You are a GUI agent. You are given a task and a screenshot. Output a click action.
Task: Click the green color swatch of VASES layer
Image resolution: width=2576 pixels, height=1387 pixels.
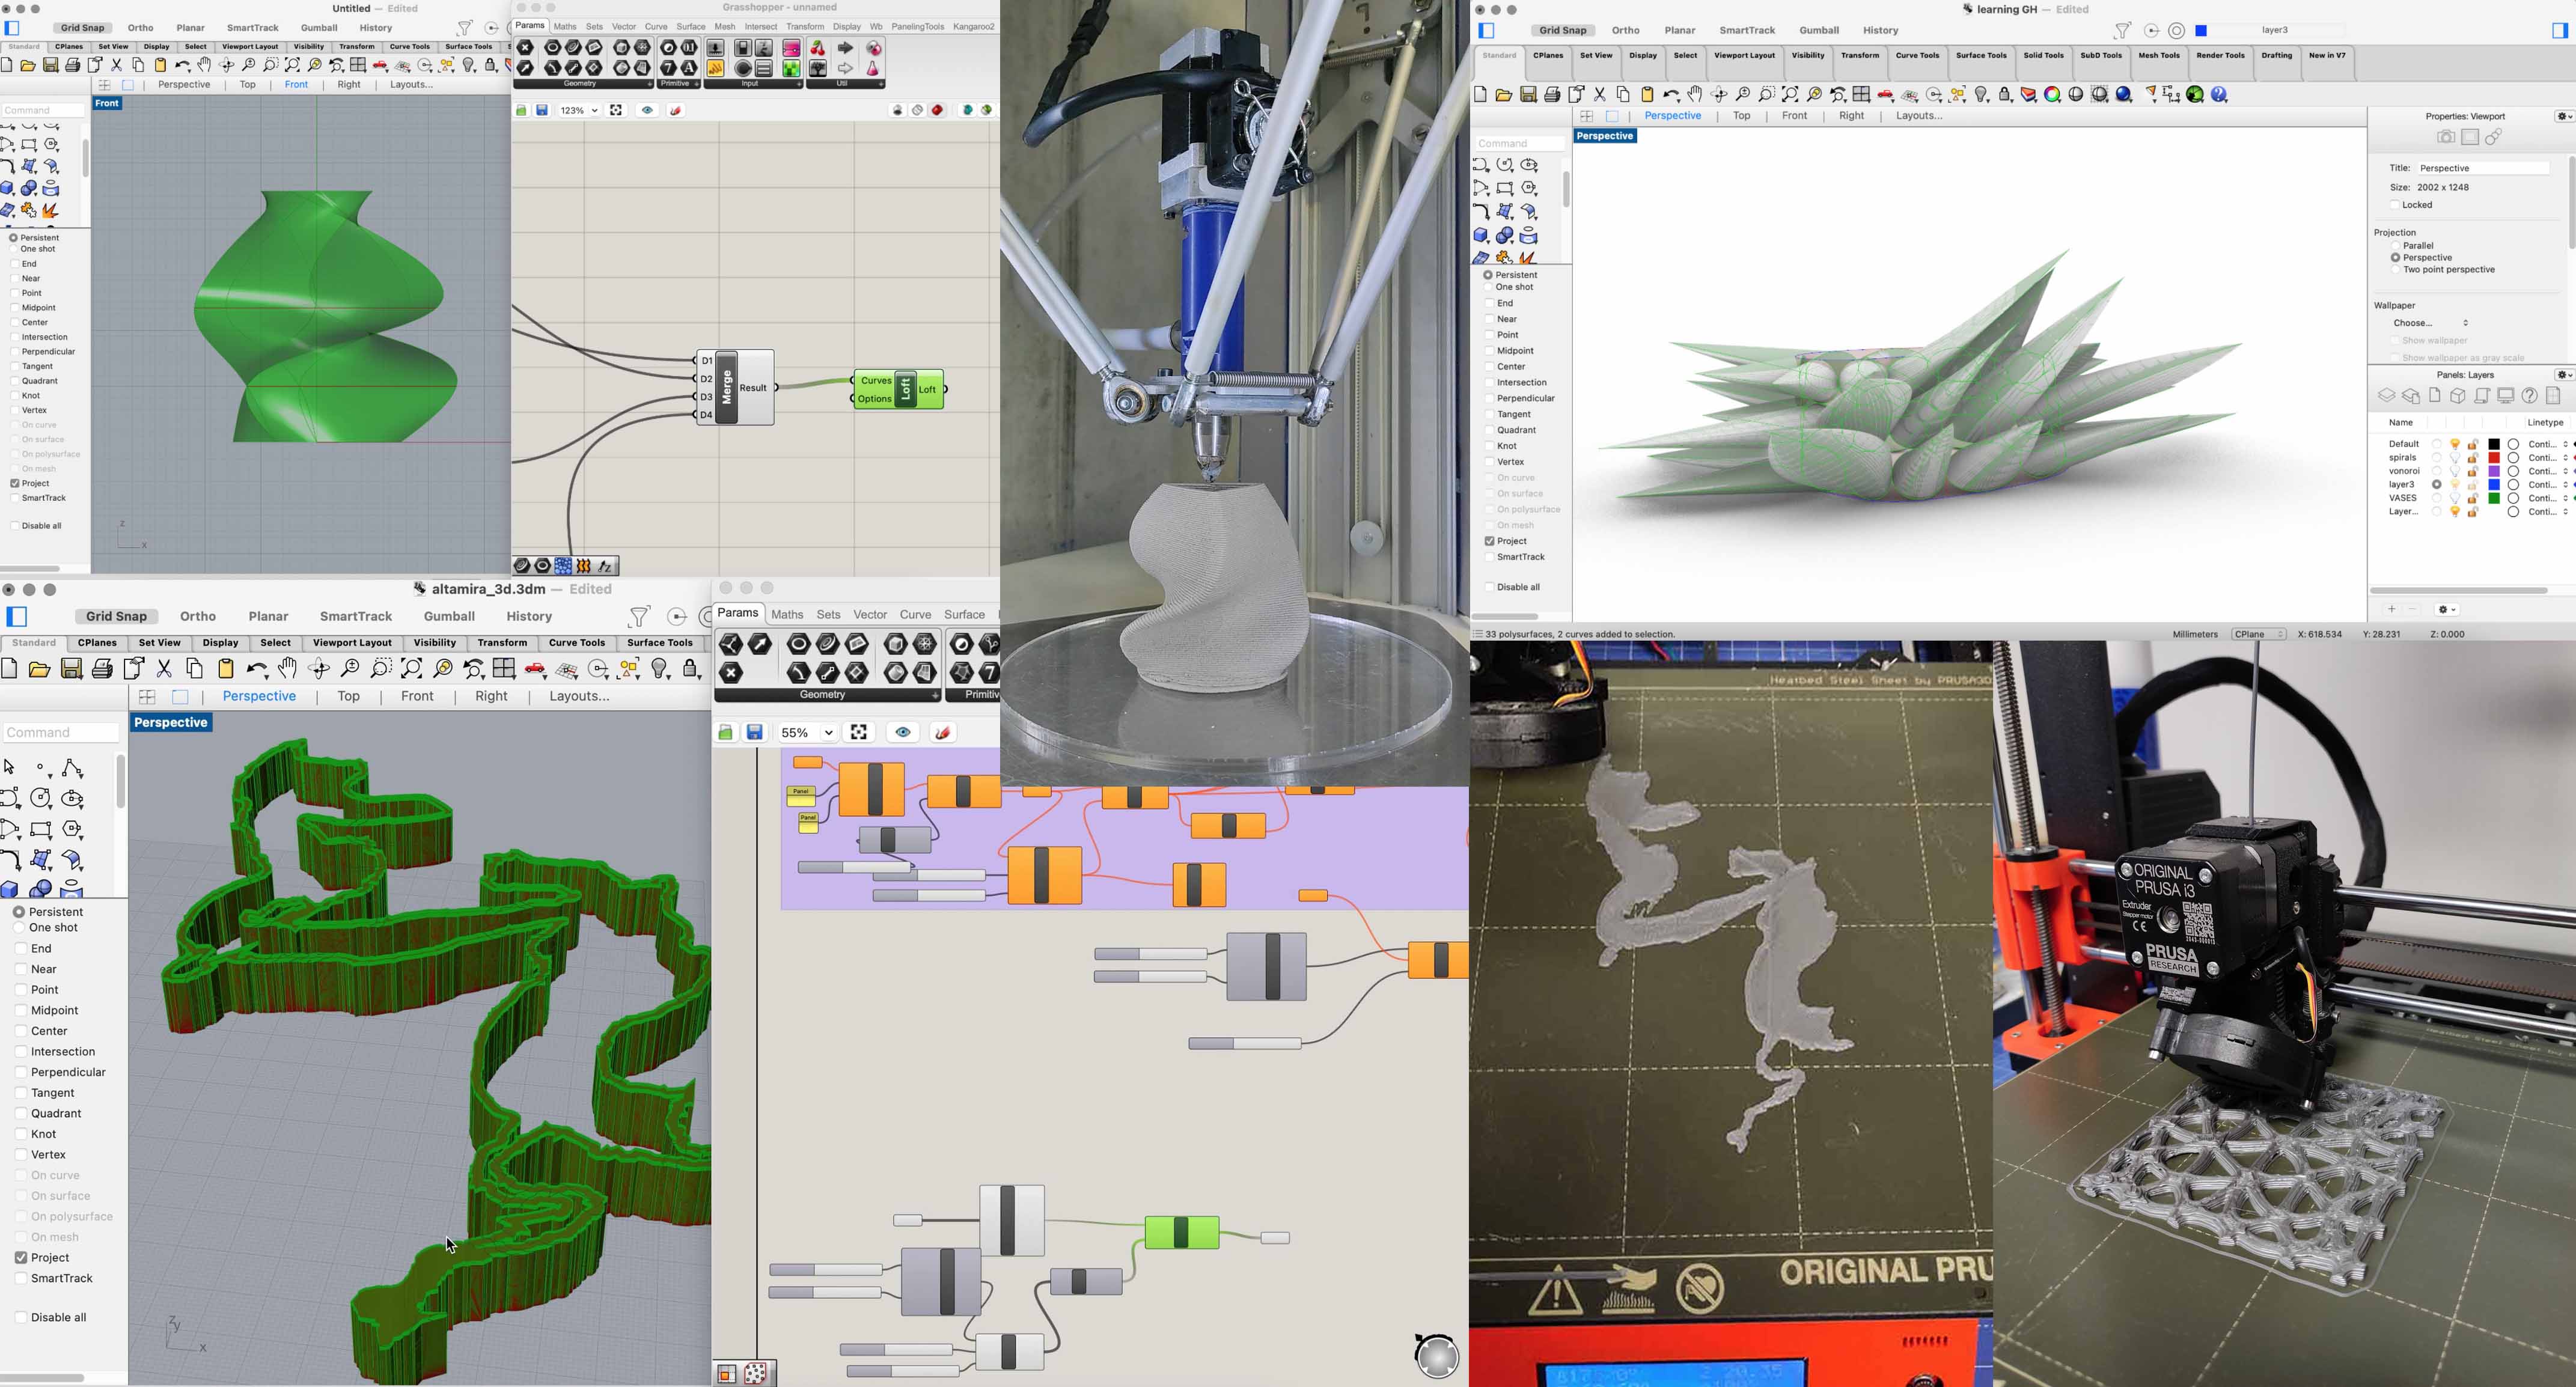[2494, 498]
